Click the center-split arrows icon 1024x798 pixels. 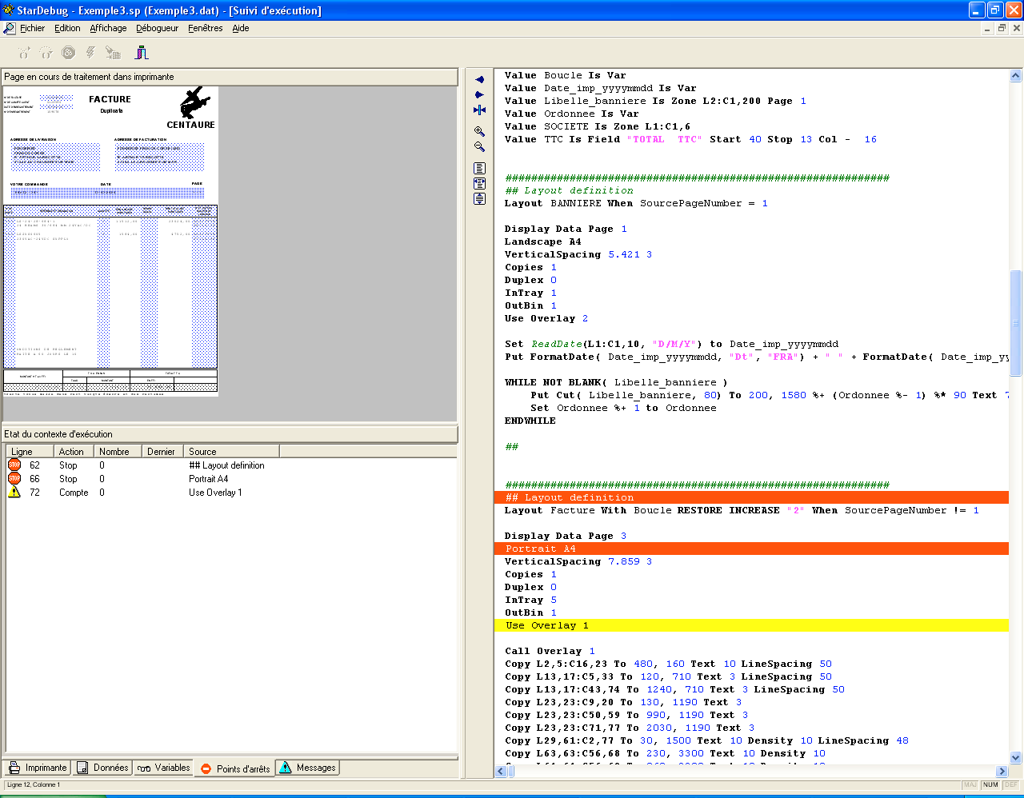click(x=479, y=110)
